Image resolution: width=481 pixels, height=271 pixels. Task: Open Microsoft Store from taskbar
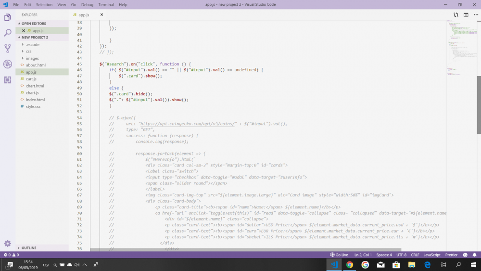point(396,265)
